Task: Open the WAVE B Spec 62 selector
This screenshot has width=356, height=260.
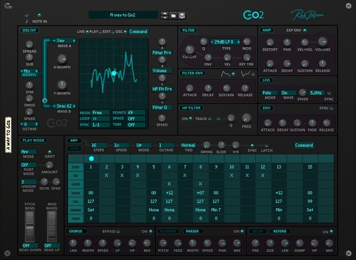Action: tap(64, 106)
